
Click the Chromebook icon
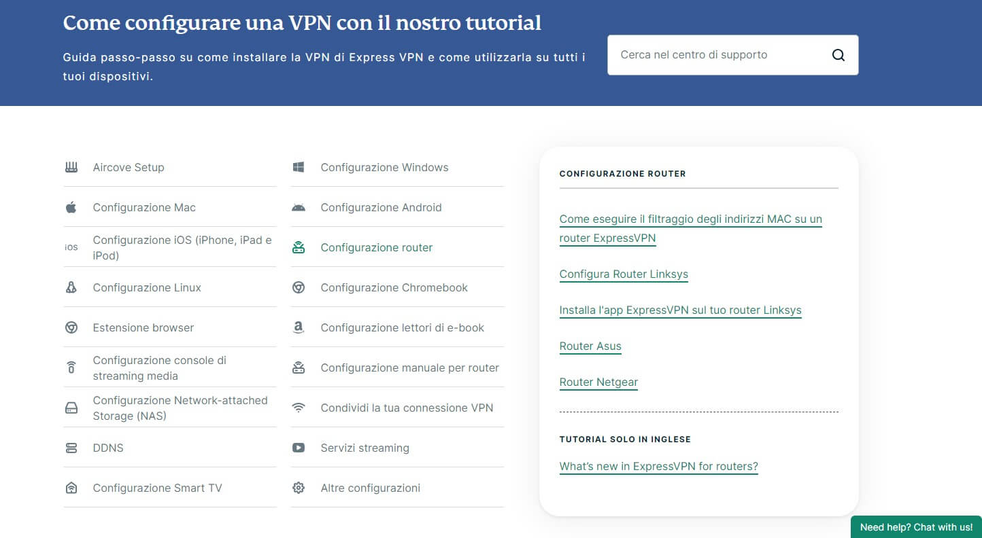click(299, 287)
